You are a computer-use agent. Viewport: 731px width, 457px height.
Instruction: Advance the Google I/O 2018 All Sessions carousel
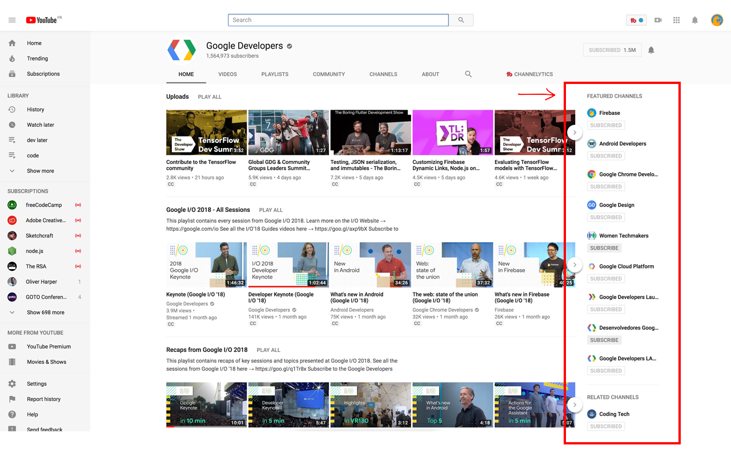click(575, 265)
